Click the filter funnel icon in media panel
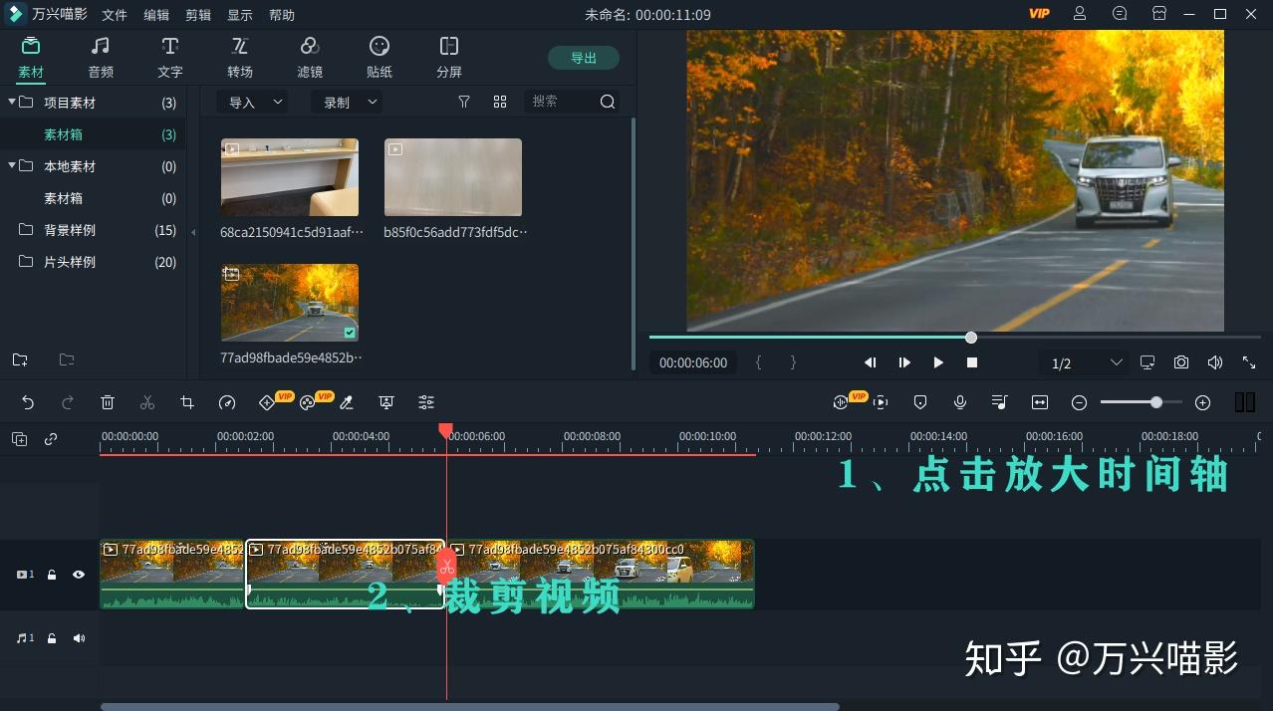 click(x=463, y=102)
